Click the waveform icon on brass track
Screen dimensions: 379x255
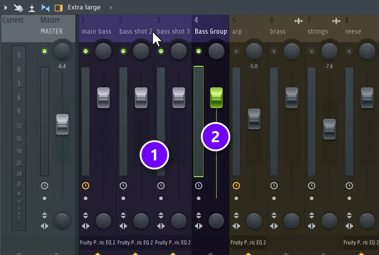pos(299,21)
